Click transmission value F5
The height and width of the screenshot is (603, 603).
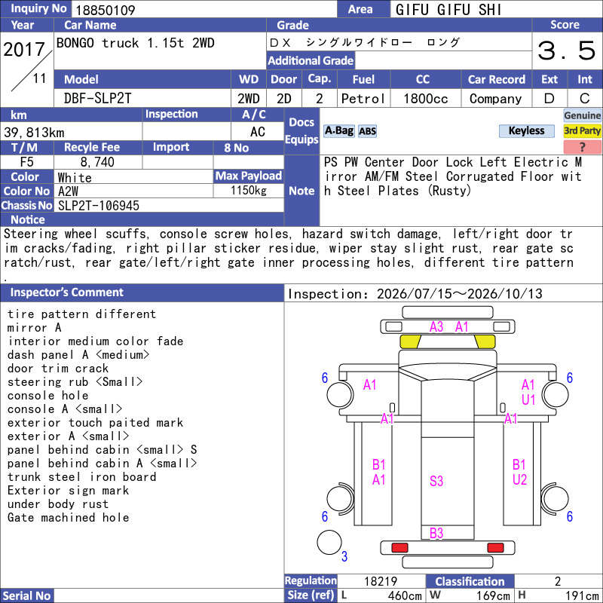27,162
